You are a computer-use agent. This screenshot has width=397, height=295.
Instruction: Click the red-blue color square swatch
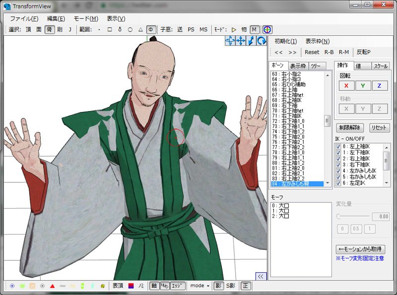point(131,286)
